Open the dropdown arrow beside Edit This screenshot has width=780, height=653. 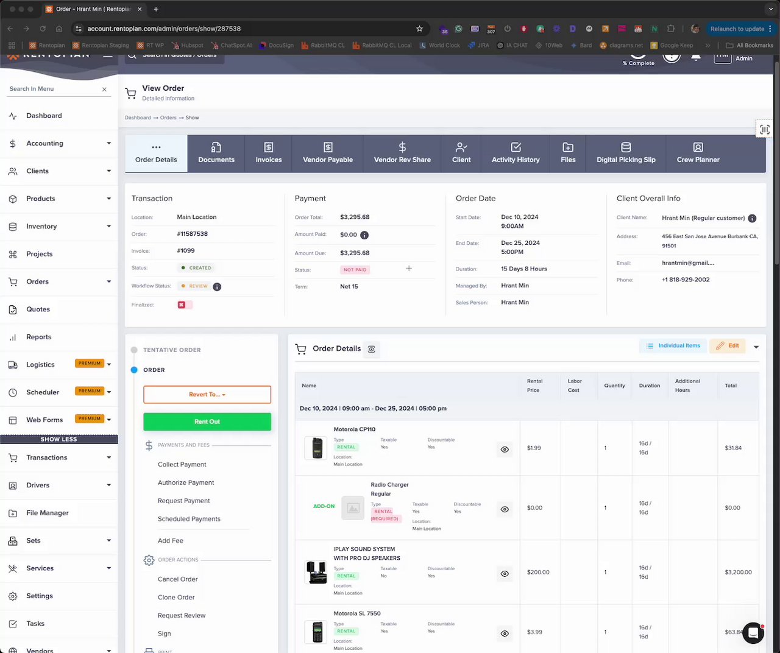pyautogui.click(x=756, y=347)
